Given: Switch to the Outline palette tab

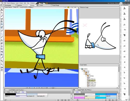Looking at the screenshot, I should pyautogui.click(x=8, y=92).
